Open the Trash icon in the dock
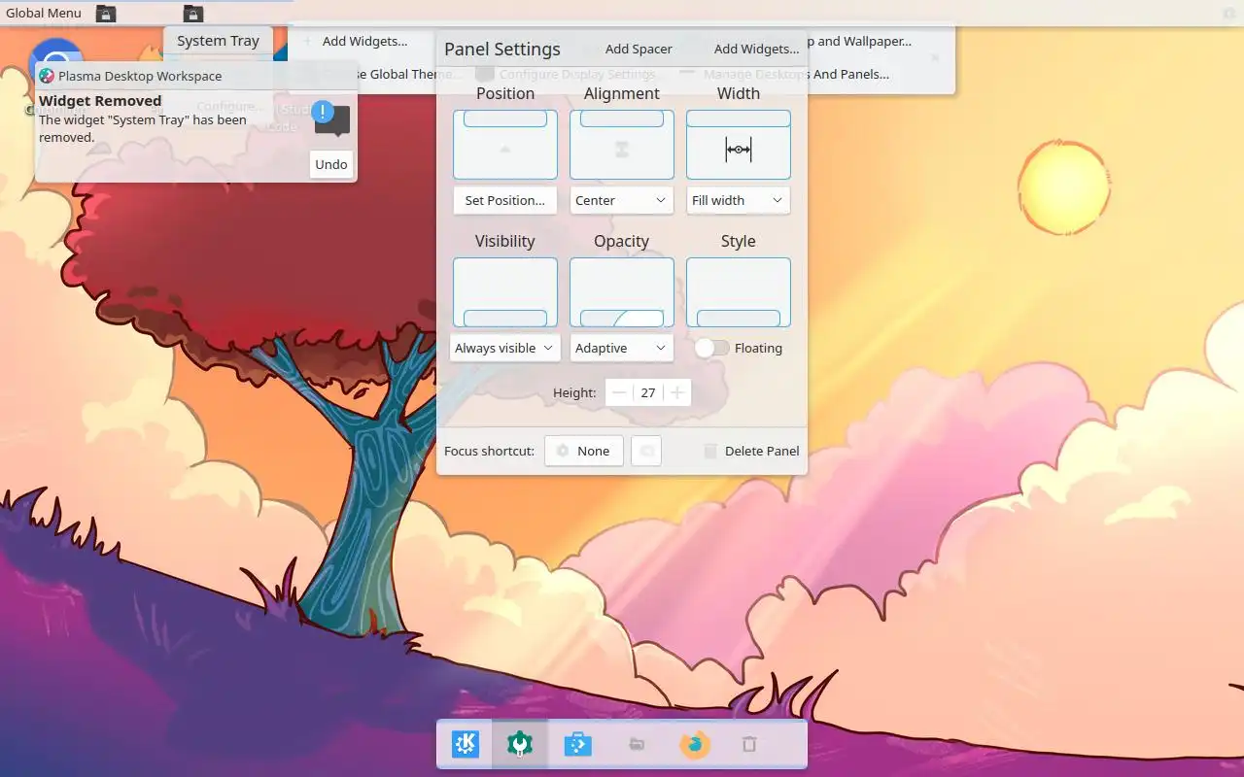The height and width of the screenshot is (777, 1244). coord(749,745)
